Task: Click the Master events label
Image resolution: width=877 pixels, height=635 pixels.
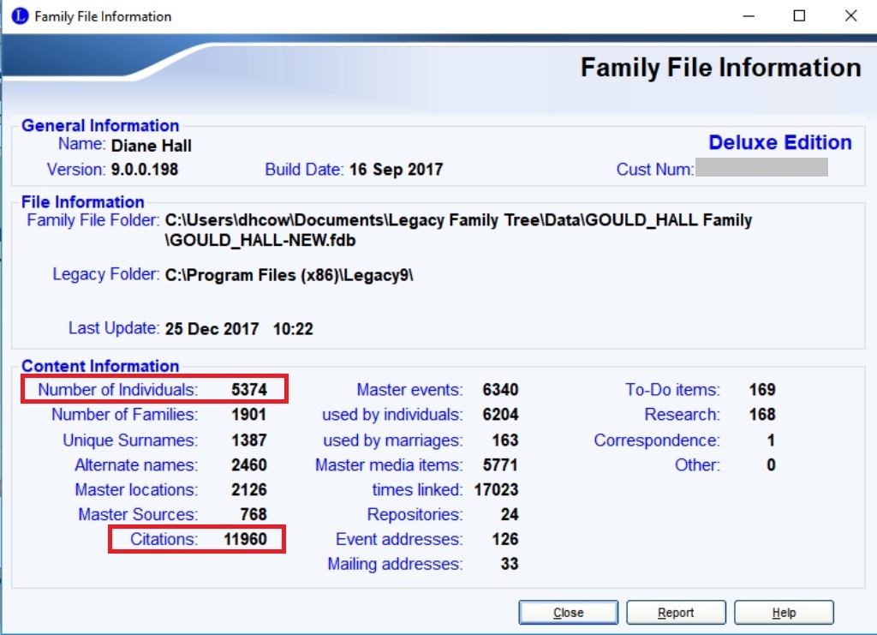Action: click(410, 389)
